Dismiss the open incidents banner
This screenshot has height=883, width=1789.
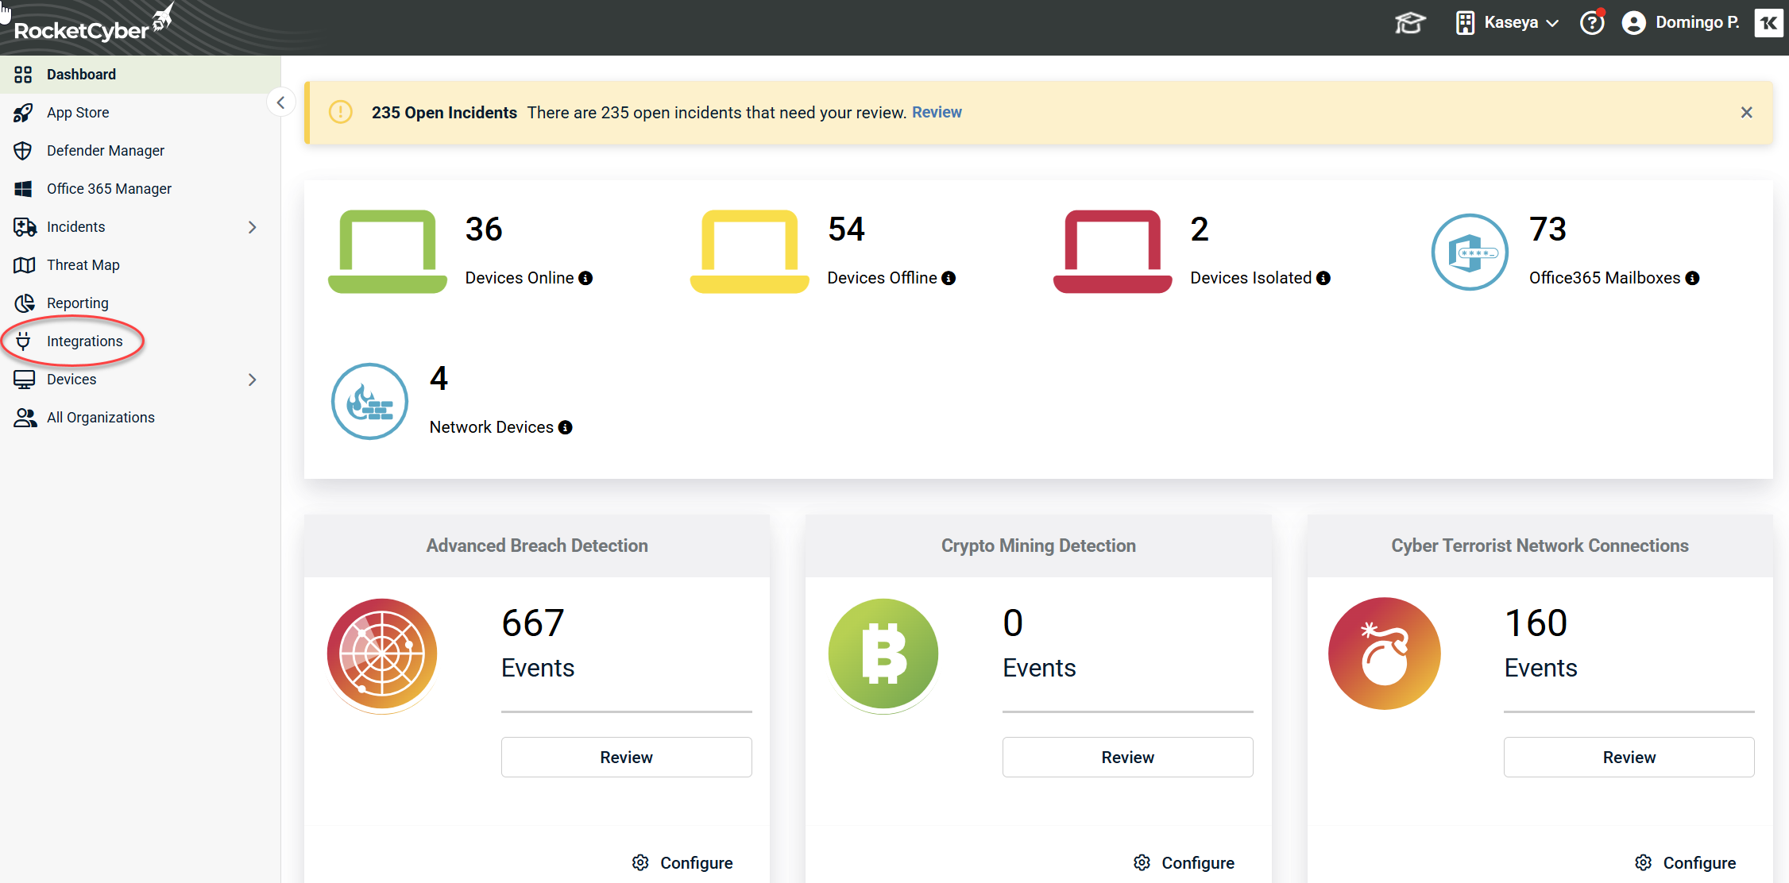coord(1746,112)
